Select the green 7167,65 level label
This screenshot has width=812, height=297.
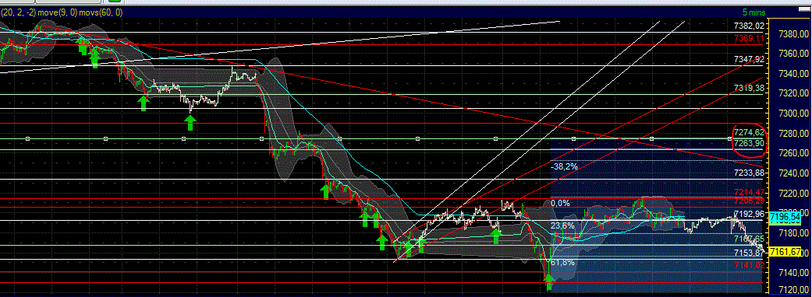pyautogui.click(x=750, y=239)
